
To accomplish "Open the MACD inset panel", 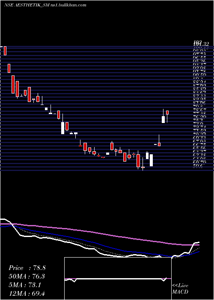I will pos(118,279).
